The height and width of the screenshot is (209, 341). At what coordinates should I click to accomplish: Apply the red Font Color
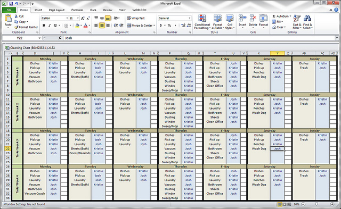point(86,26)
